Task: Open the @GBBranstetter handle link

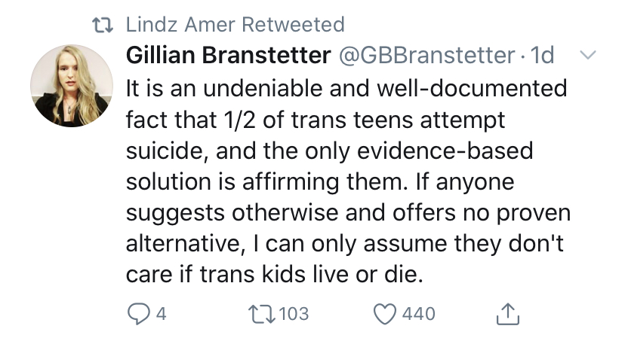Action: click(x=427, y=55)
